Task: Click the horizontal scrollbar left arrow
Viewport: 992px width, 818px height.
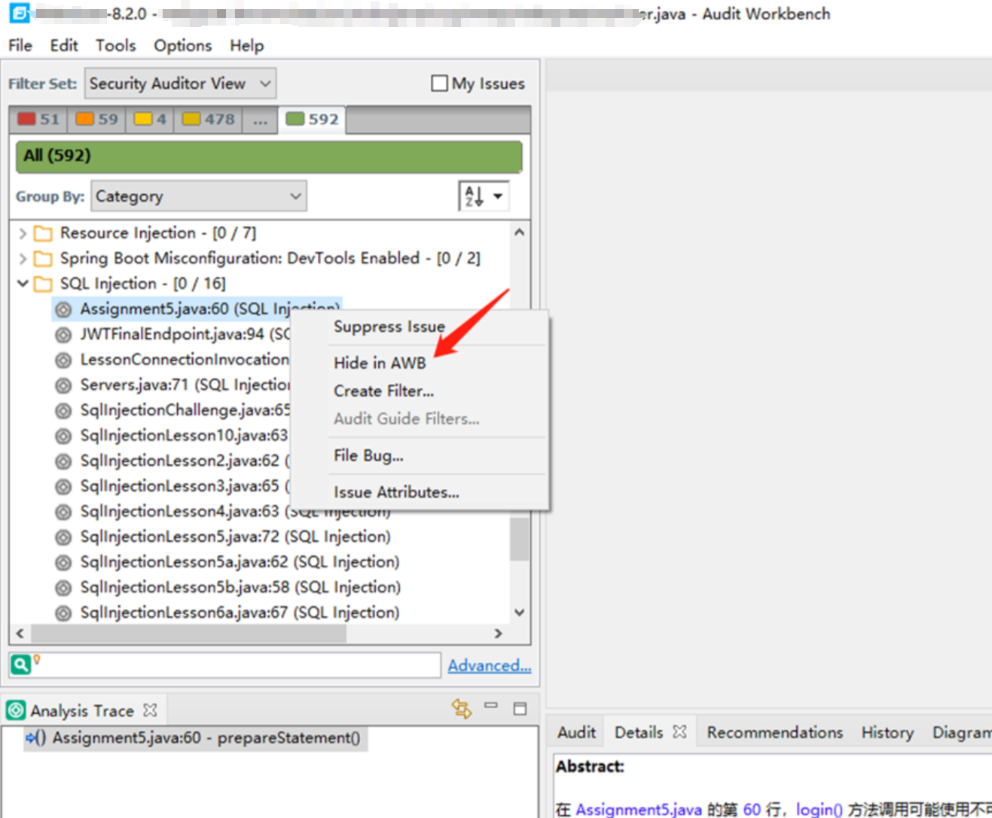Action: [x=20, y=634]
